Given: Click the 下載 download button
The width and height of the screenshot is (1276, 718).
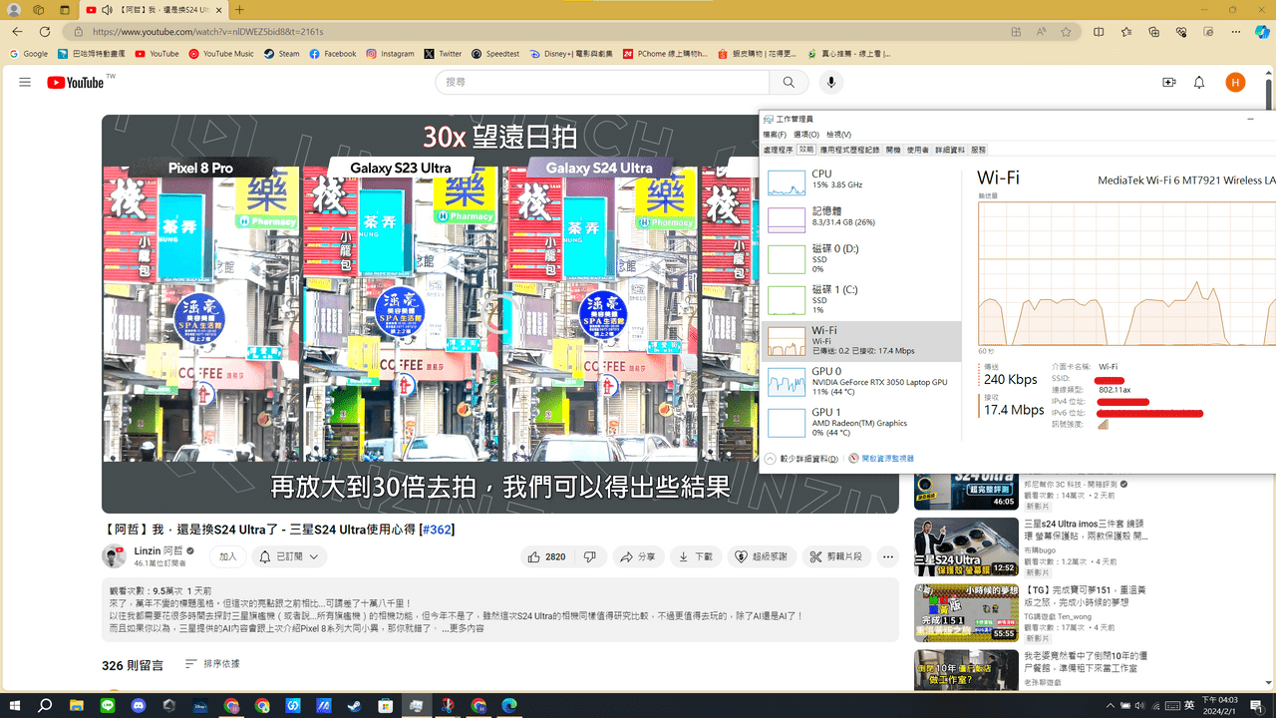Looking at the screenshot, I should [x=695, y=556].
